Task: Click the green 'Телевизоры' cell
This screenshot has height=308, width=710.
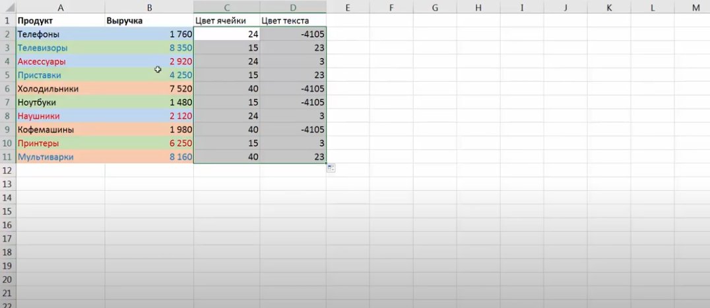Action: 60,47
